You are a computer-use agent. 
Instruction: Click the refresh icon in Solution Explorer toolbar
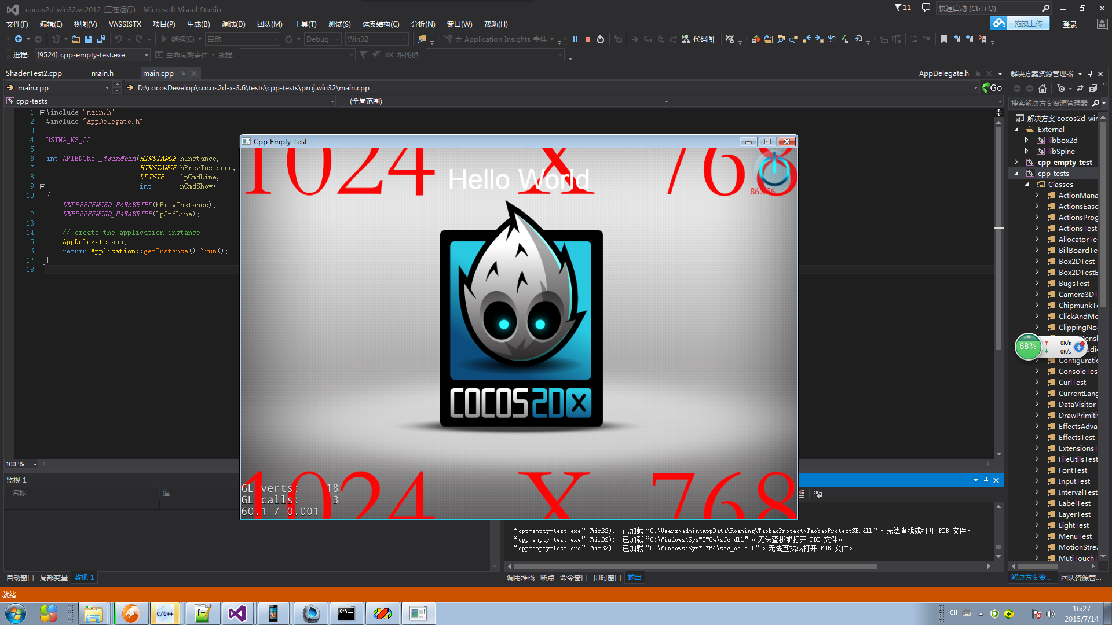1080,89
